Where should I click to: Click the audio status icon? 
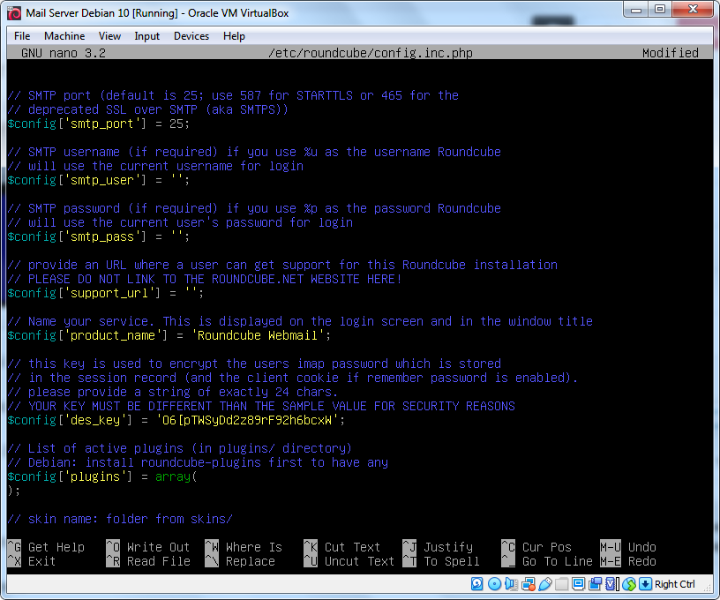pyautogui.click(x=511, y=584)
